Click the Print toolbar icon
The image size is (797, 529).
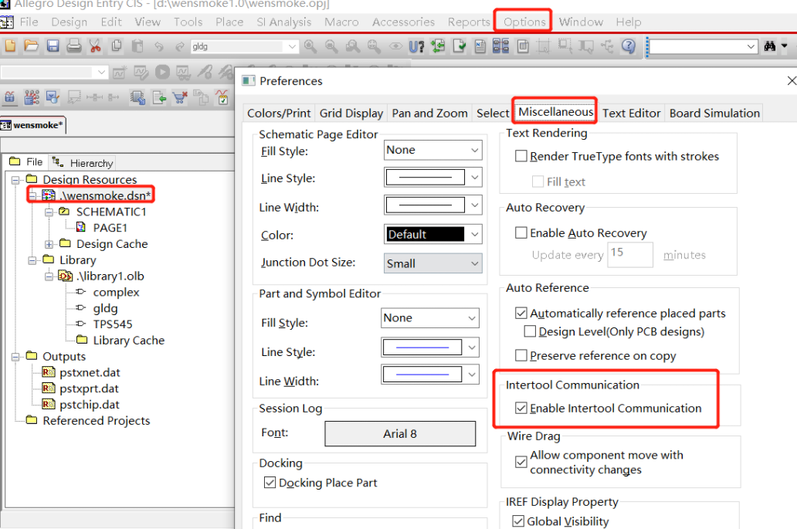pos(73,46)
